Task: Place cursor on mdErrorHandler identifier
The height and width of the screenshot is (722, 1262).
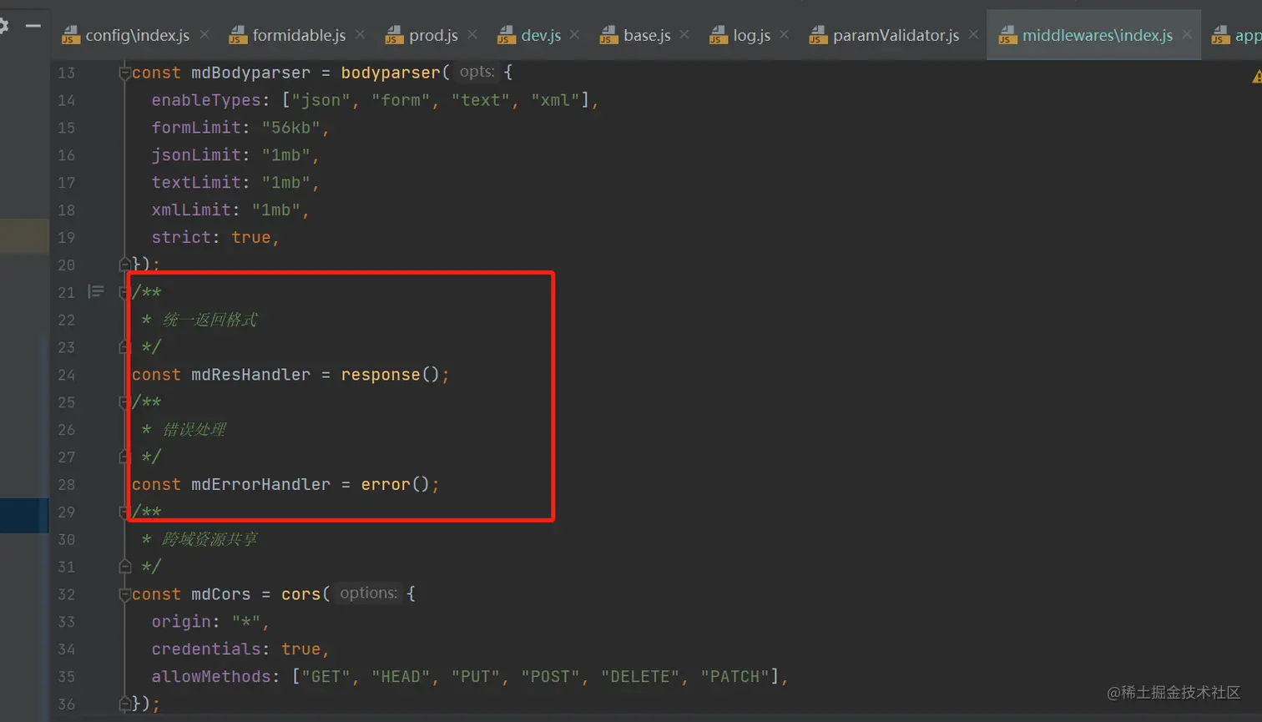Action: click(260, 485)
